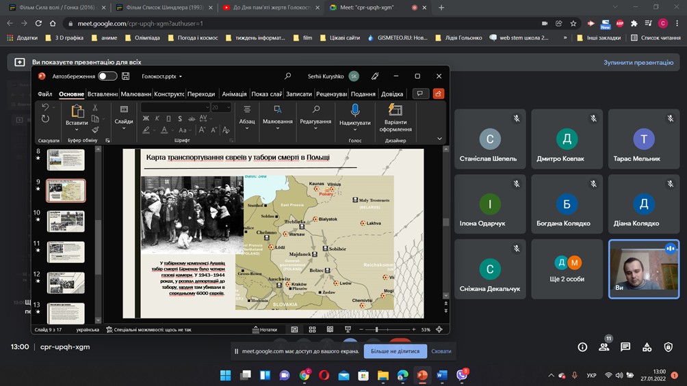Viewport: 687px width, 386px height.
Task: Click the text highlight color marker
Action: (x=146, y=130)
